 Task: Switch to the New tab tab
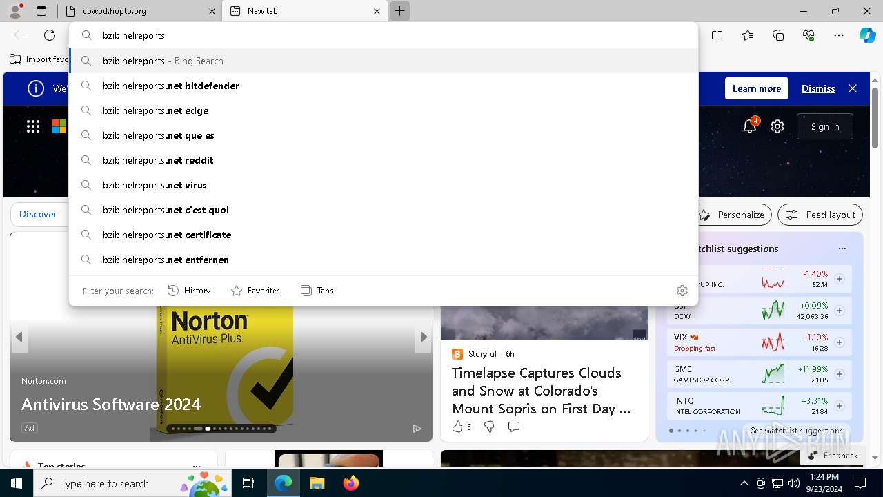(304, 11)
